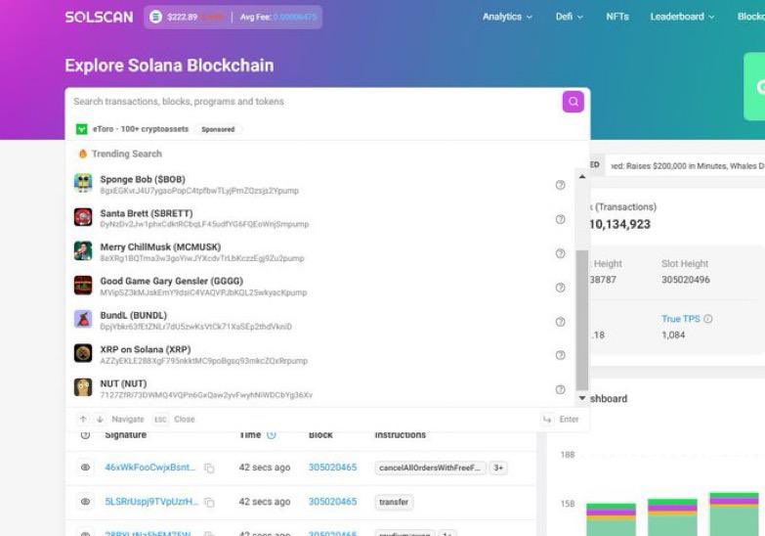Screen dimensions: 765x536
Task: Open the Leaderboard dropdown menu
Action: [x=682, y=17]
